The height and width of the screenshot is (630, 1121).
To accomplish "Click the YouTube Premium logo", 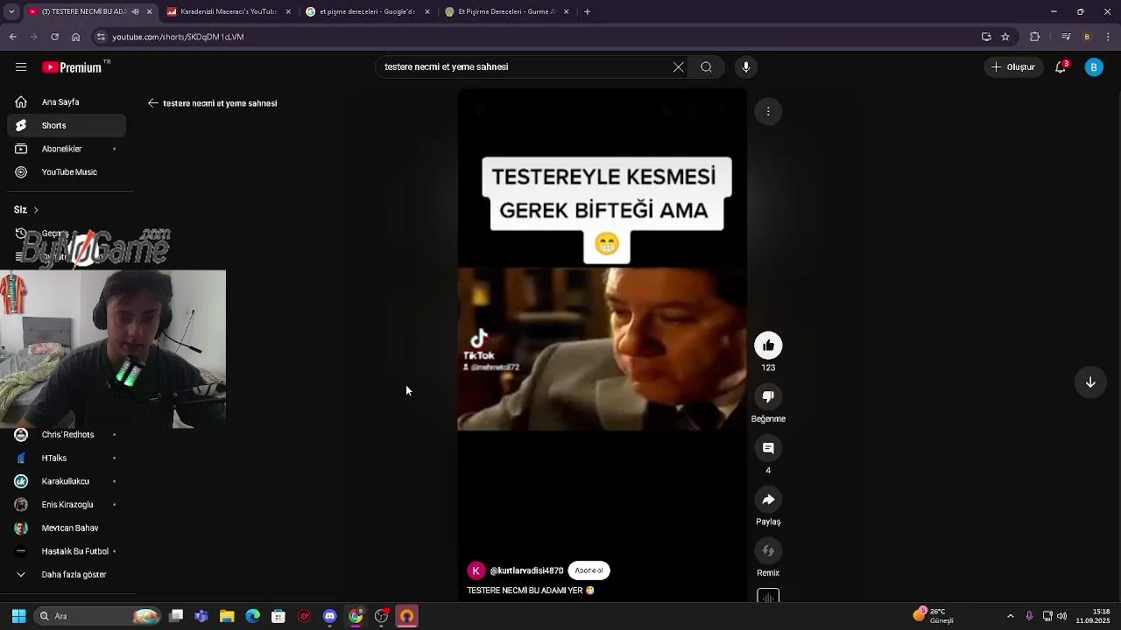I will 72,67.
